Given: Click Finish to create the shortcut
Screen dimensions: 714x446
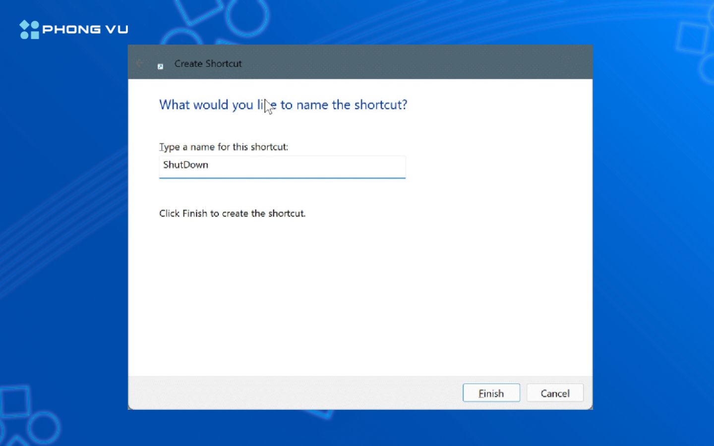Looking at the screenshot, I should [x=491, y=392].
